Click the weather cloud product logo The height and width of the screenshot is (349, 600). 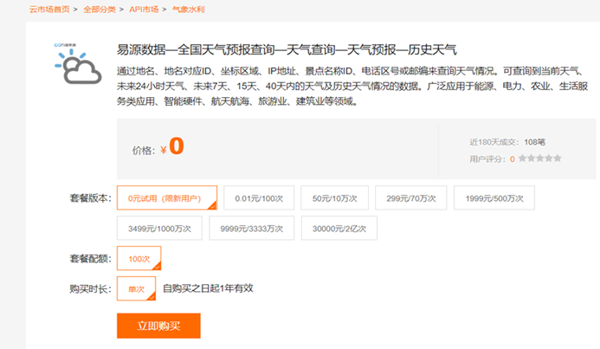78,64
